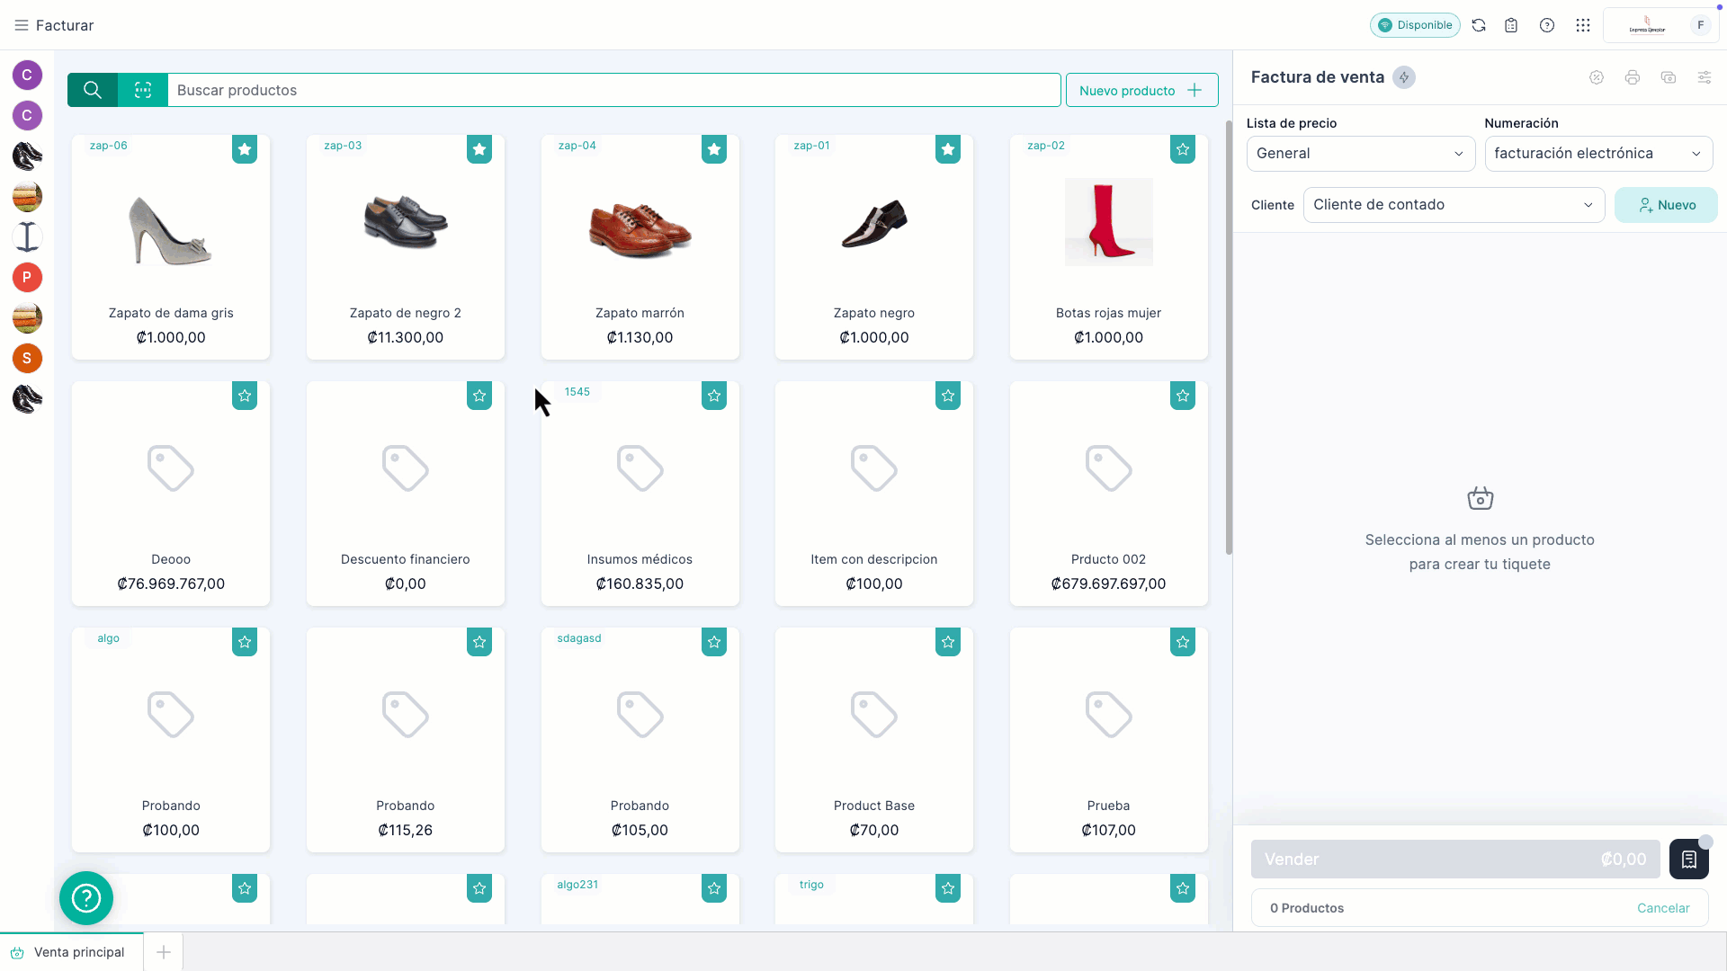The image size is (1727, 971).
Task: Click the Buscar productos search field
Action: tap(613, 90)
